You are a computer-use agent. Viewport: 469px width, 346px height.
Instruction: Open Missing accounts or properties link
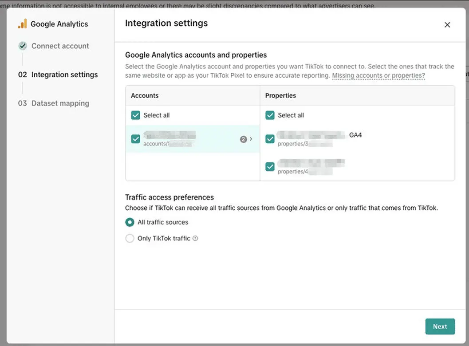pos(378,76)
